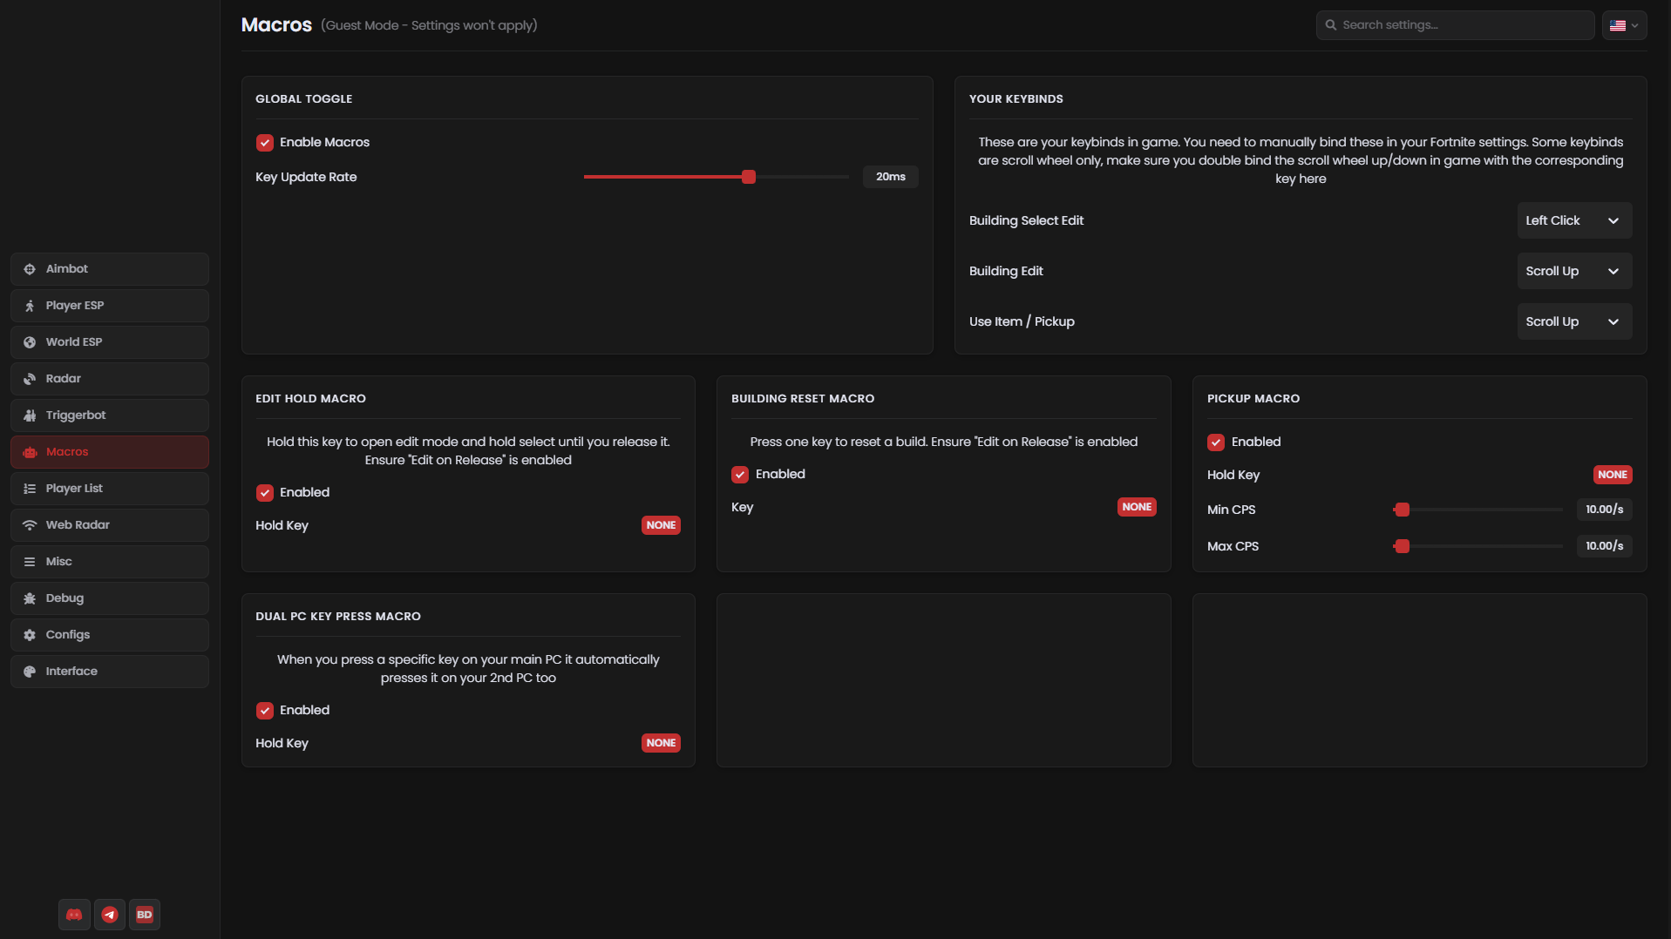Click the Macros page title
Viewport: 1671px width, 939px height.
pyautogui.click(x=276, y=25)
